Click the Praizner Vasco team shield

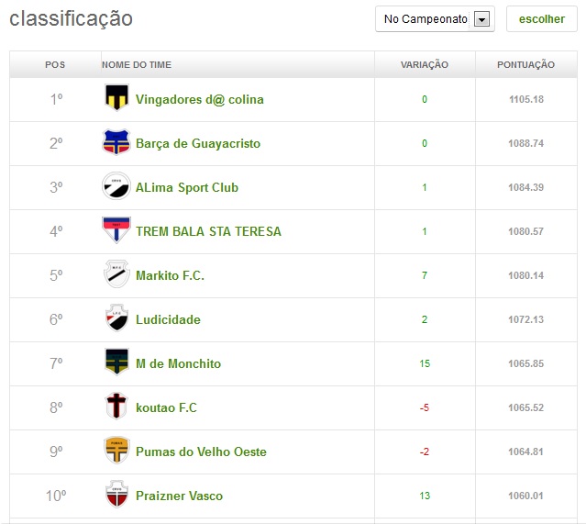116,496
